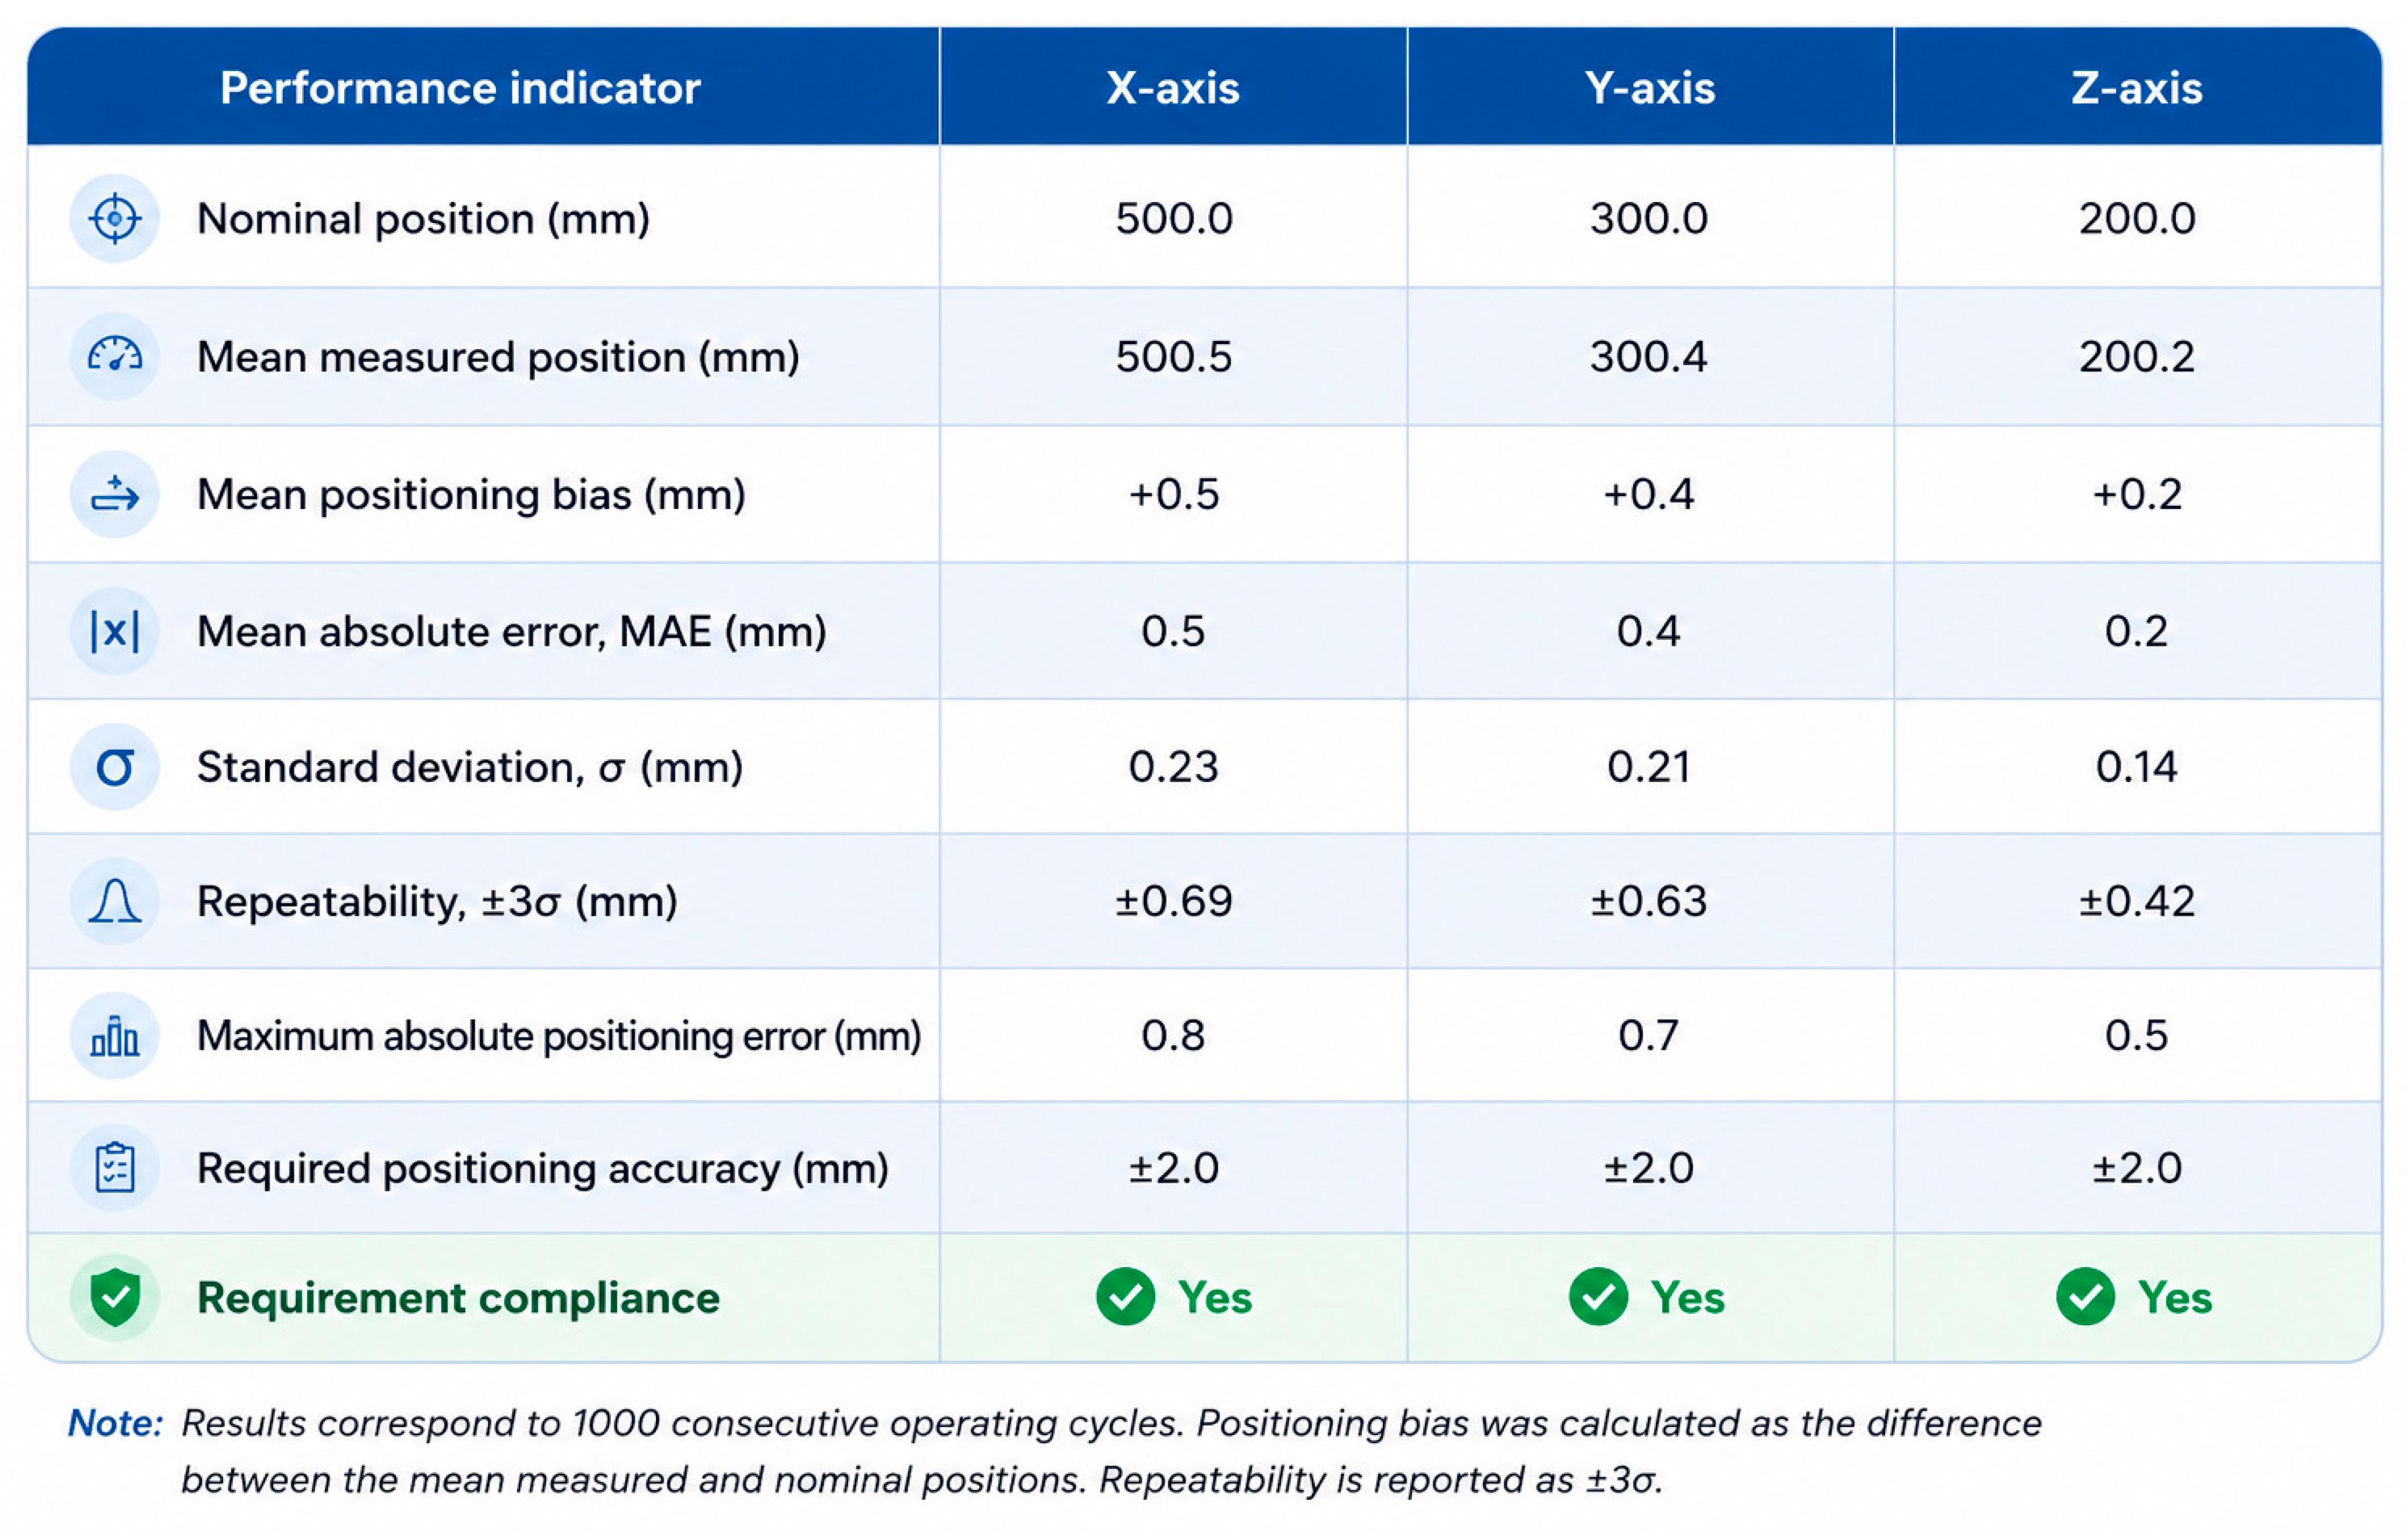Click the crosshair icon beside Nominal position
The image size is (2408, 1534).
[x=114, y=218]
